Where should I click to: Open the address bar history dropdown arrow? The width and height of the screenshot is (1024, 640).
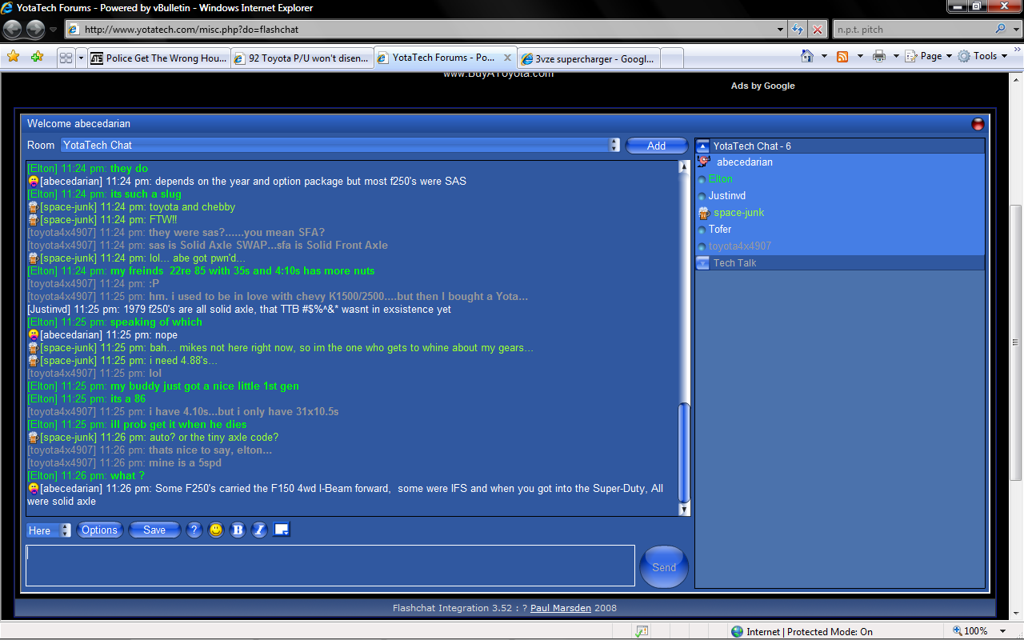point(782,30)
